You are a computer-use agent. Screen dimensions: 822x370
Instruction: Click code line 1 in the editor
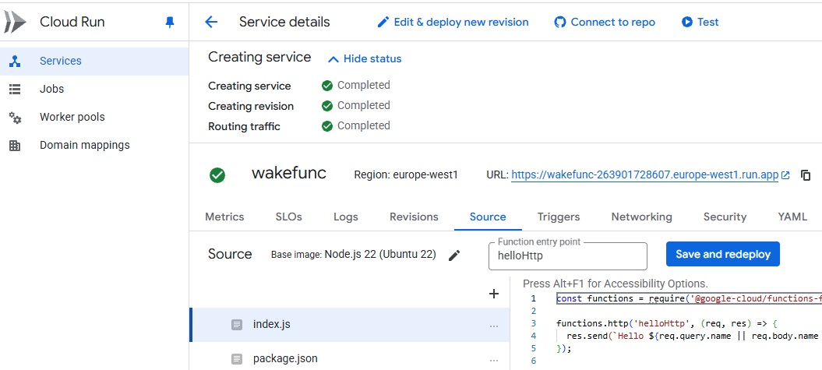click(689, 298)
